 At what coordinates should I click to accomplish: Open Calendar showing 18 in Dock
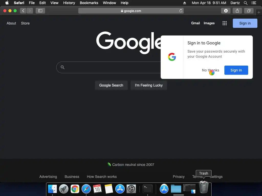click(x=97, y=189)
